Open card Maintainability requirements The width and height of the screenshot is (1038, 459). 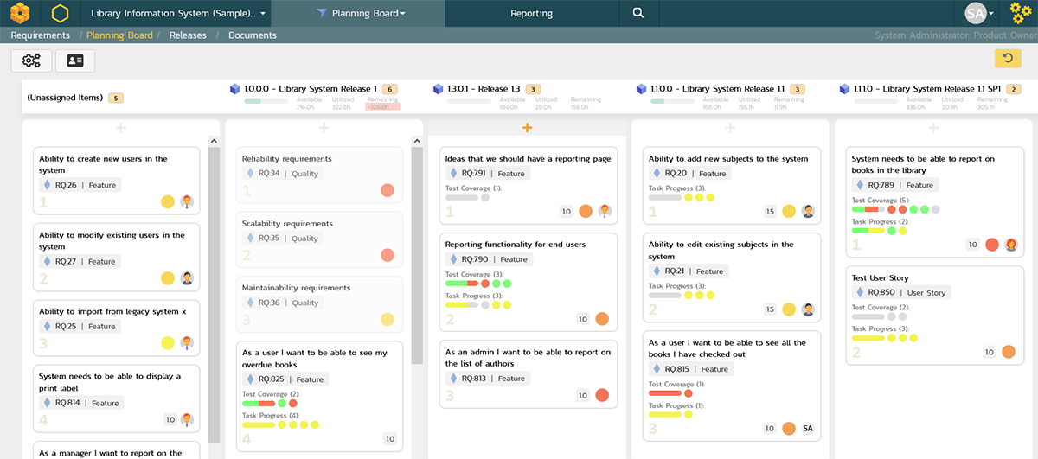point(320,305)
